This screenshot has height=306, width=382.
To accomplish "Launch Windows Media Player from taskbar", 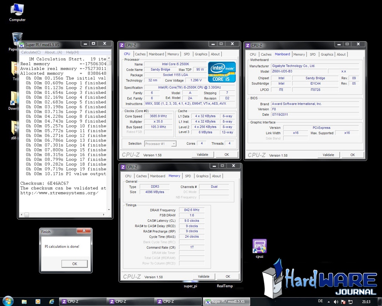I will (x=38, y=301).
